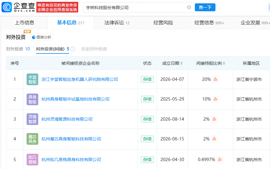Open the equity chain icon beside 10%
The width and height of the screenshot is (270, 169).
[215, 99]
